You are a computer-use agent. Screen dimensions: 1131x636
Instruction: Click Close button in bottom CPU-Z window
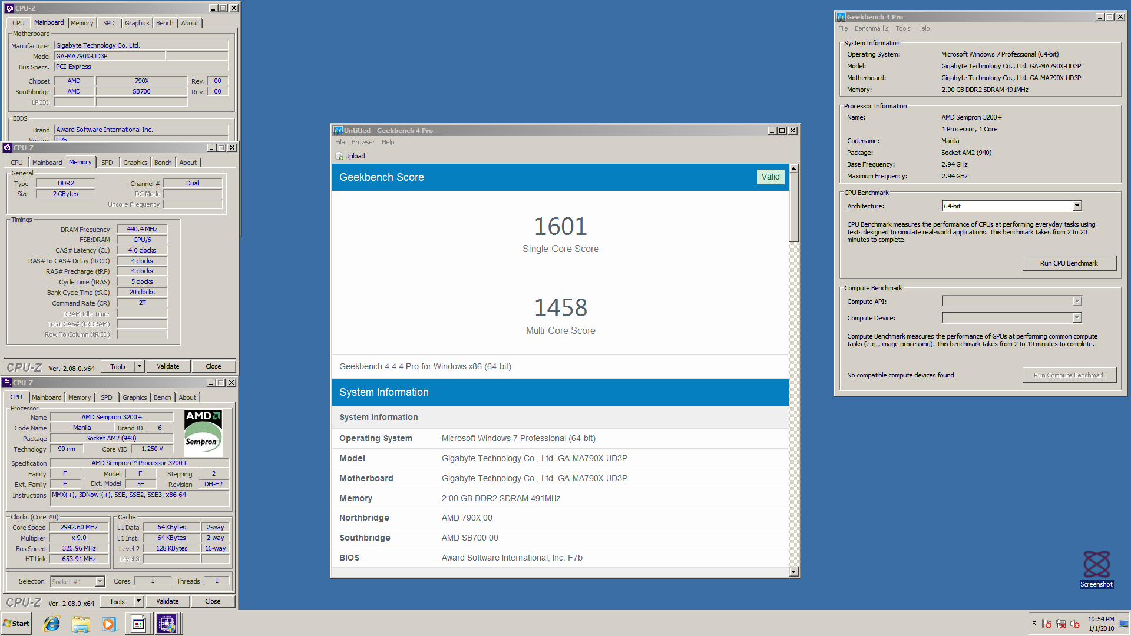(213, 601)
